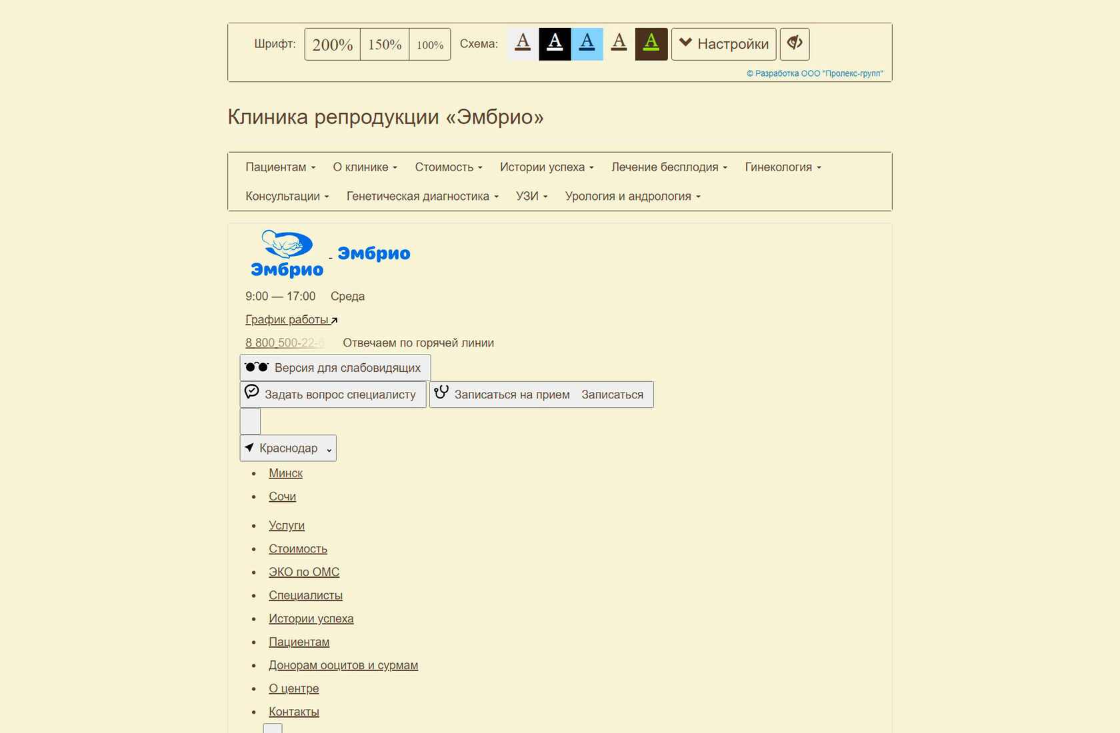Screen dimensions: 1120x733
Task: Open the Краснодар city selector
Action: [x=288, y=448]
